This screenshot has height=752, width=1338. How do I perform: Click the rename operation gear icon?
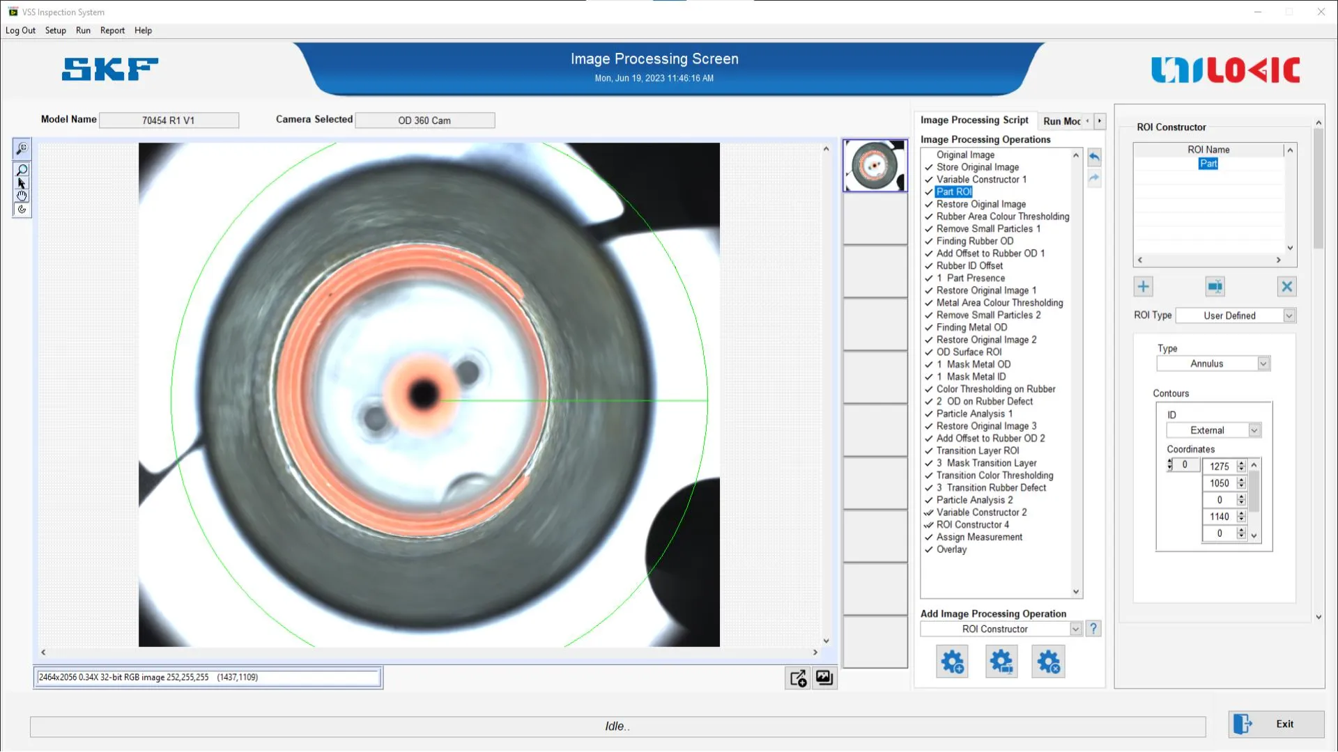click(x=1001, y=661)
